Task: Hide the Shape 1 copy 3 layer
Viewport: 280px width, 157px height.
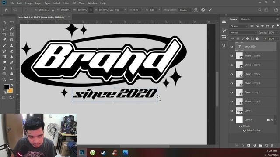Action: point(231,65)
